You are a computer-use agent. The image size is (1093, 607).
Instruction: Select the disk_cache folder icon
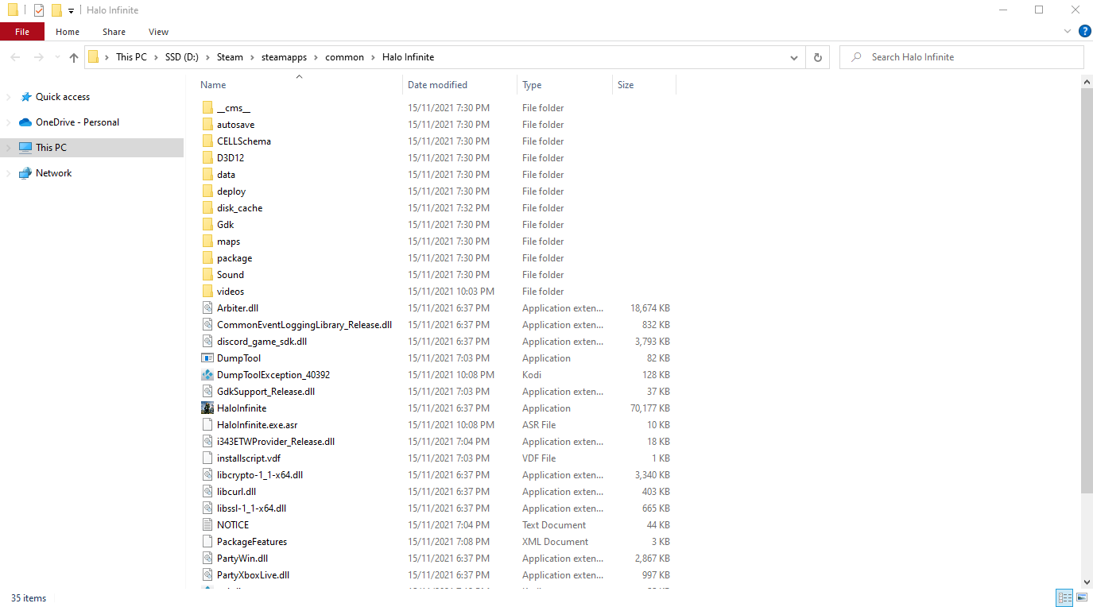pos(207,208)
